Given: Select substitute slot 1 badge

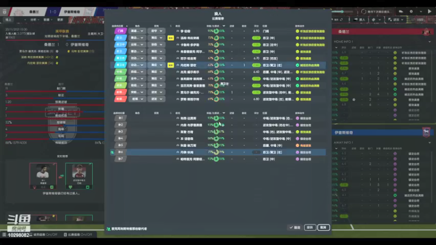Looking at the screenshot, I should 120,118.
